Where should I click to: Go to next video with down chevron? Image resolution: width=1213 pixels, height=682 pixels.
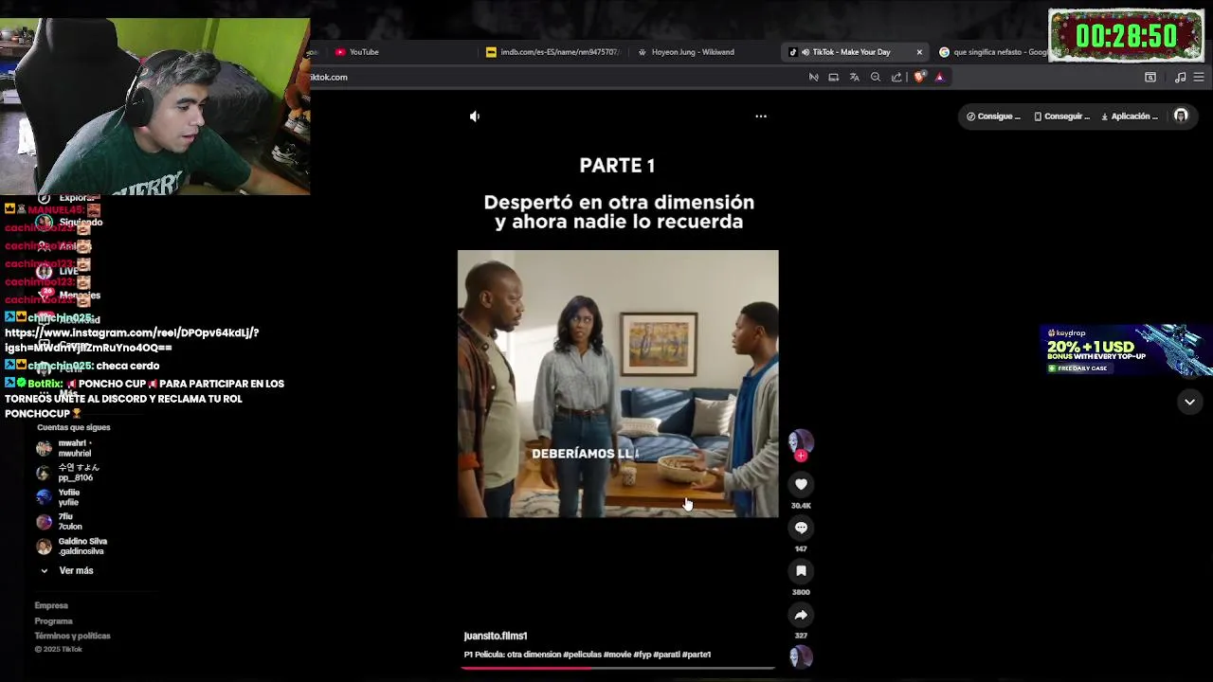1189,402
